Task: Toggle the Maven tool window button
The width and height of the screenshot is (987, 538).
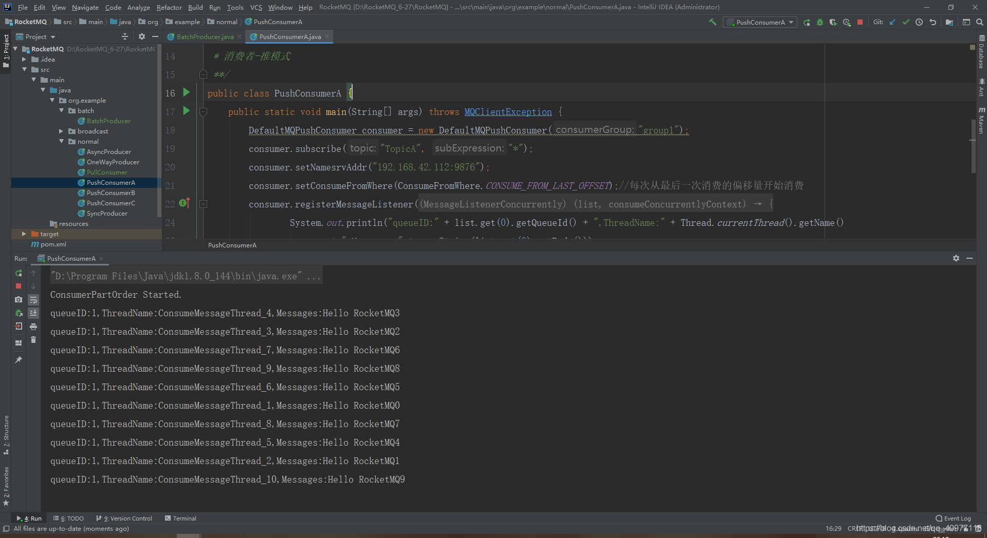Action: [981, 120]
